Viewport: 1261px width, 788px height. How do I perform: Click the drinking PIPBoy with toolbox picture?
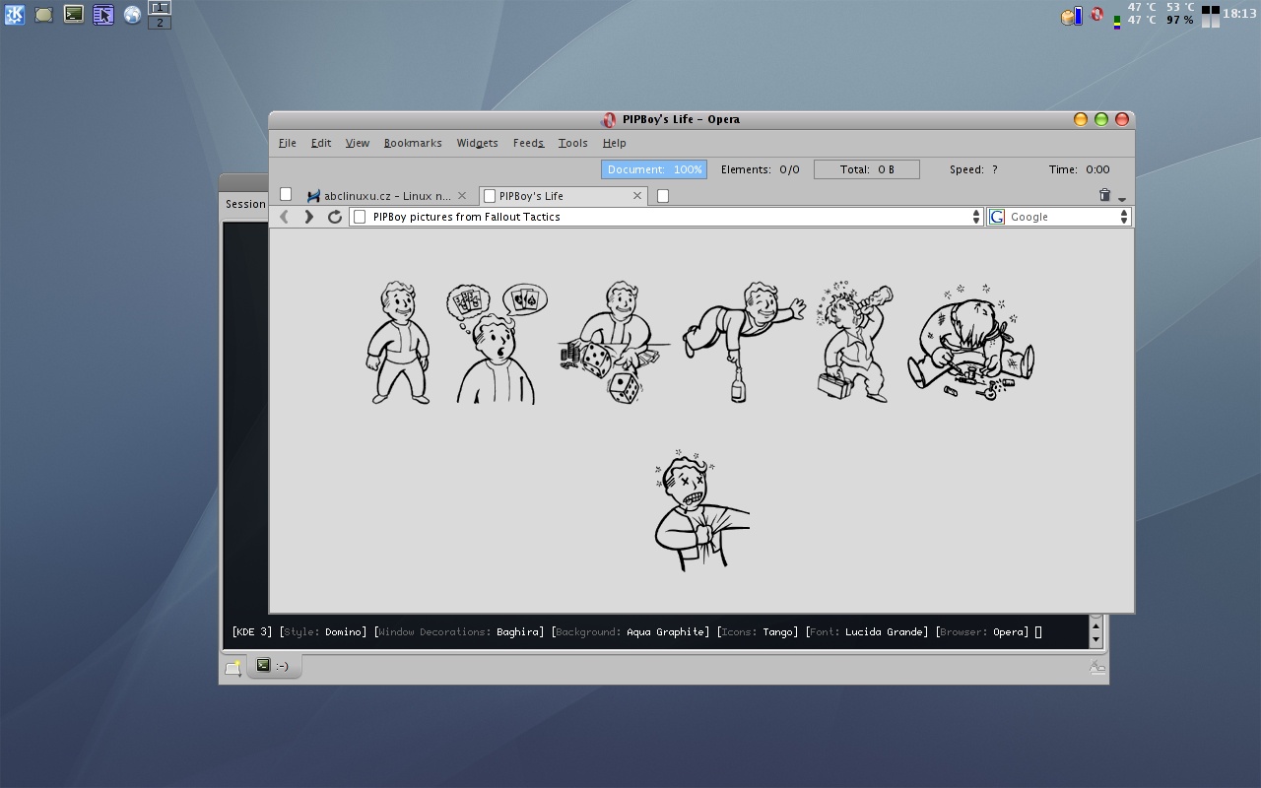[x=854, y=343]
